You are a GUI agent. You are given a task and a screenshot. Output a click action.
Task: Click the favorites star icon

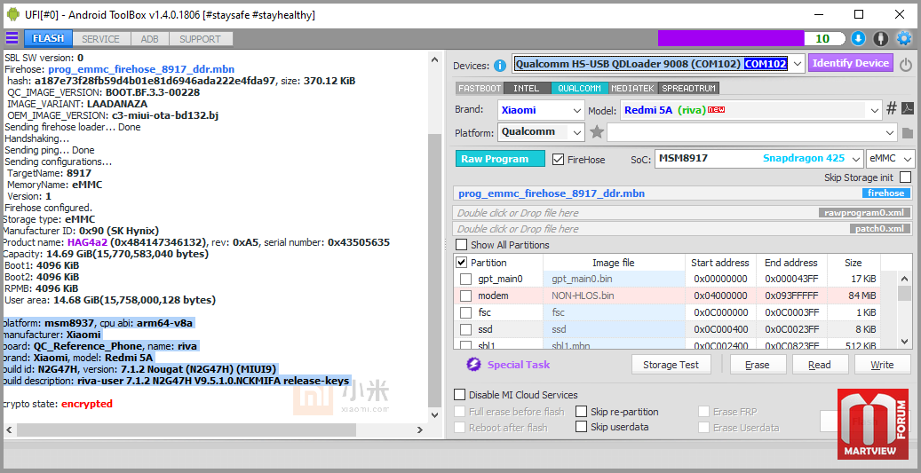(x=597, y=132)
